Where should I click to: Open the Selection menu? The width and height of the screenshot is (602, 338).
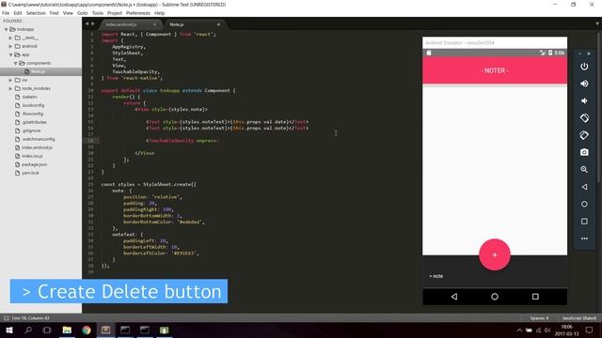(36, 13)
